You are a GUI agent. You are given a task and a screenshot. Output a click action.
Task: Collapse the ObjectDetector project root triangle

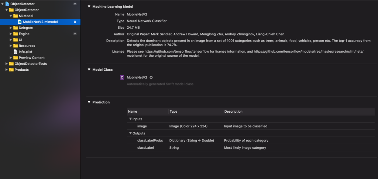click(x=3, y=4)
